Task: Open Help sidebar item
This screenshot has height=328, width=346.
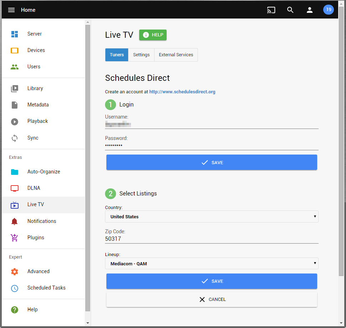Action: click(43, 310)
